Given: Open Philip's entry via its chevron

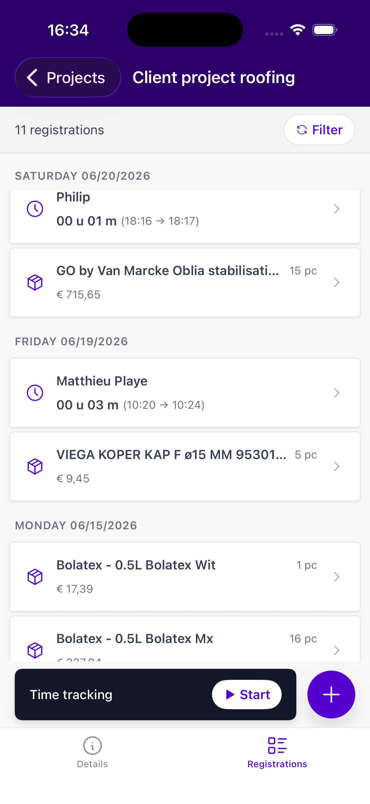Looking at the screenshot, I should coord(337,209).
